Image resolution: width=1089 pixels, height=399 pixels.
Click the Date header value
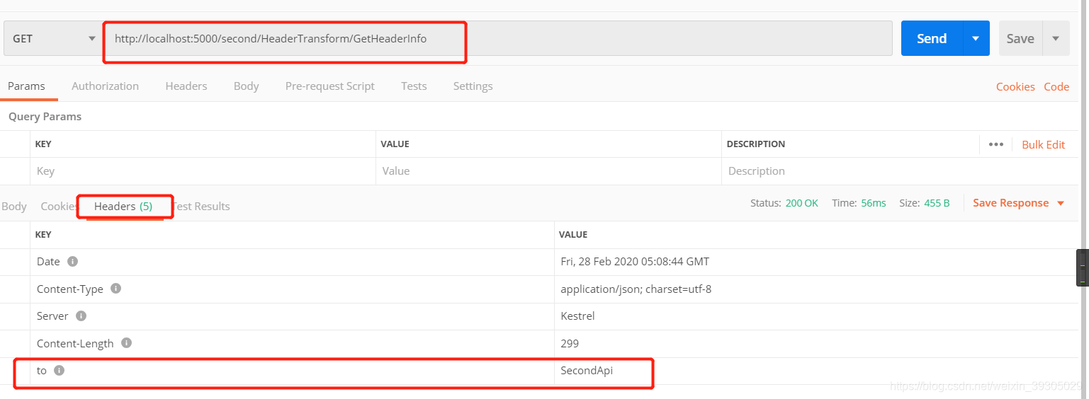point(635,262)
